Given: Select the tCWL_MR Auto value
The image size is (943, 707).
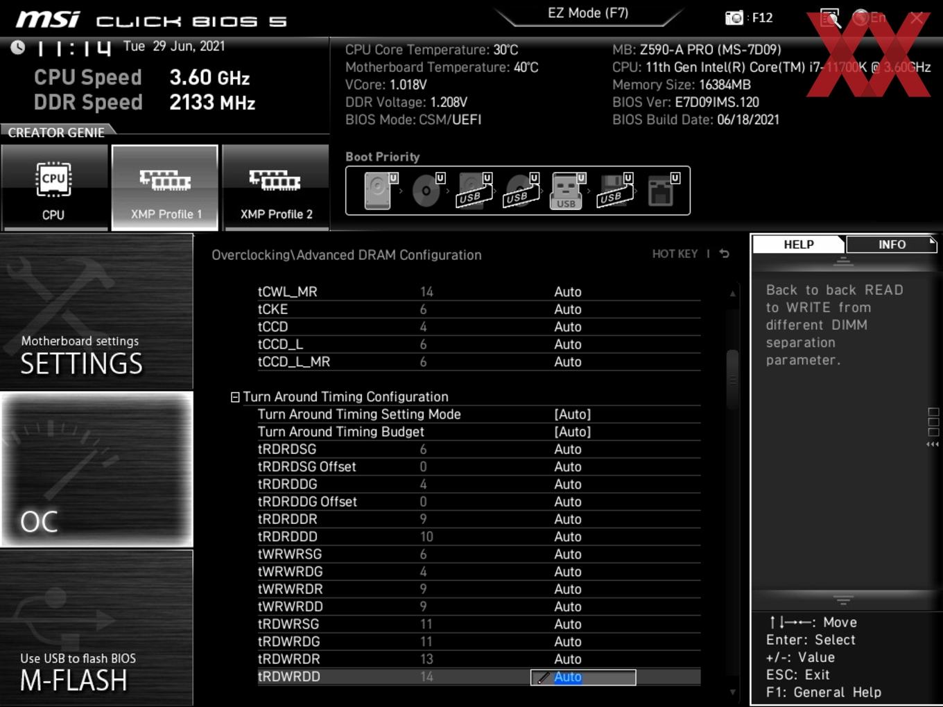Looking at the screenshot, I should [x=568, y=292].
